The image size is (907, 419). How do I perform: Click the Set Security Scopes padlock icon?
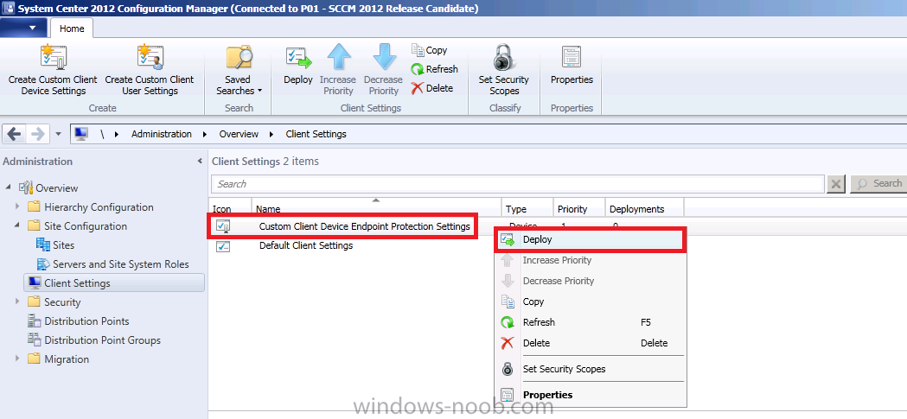tap(503, 58)
